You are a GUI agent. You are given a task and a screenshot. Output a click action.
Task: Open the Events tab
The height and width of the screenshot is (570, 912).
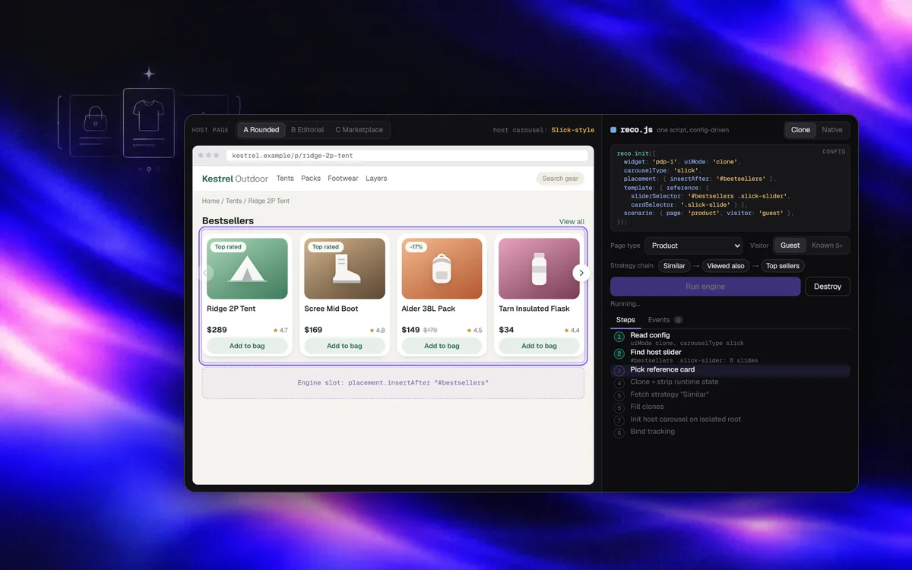[x=665, y=320]
